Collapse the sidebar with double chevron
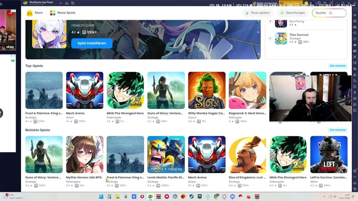Image resolution: width=358 pixels, height=201 pixels. pyautogui.click(x=355, y=3)
